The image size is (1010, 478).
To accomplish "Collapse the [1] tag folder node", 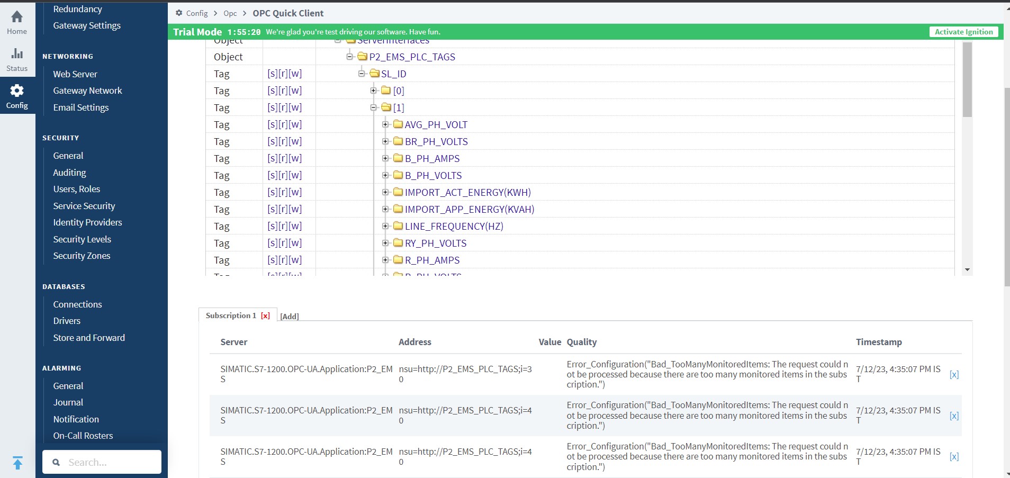I will coord(374,107).
